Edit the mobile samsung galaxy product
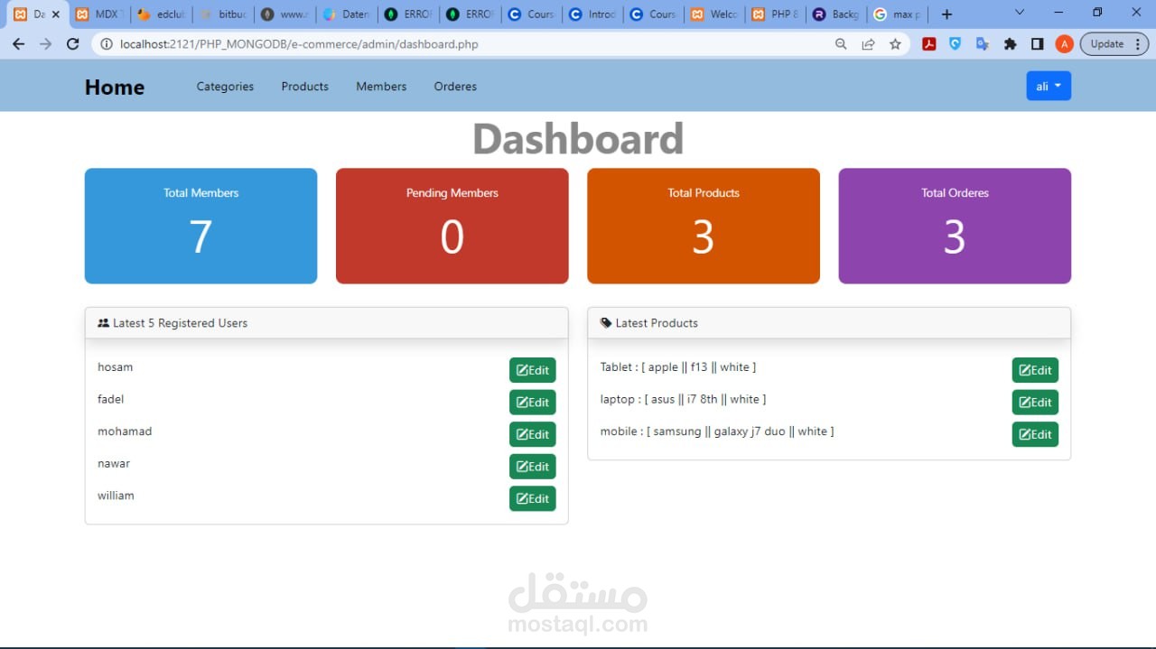 (x=1035, y=434)
